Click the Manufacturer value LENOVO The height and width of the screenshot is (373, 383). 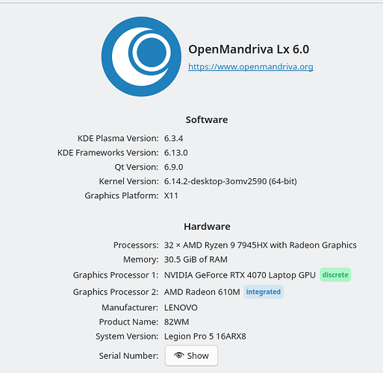tap(181, 307)
